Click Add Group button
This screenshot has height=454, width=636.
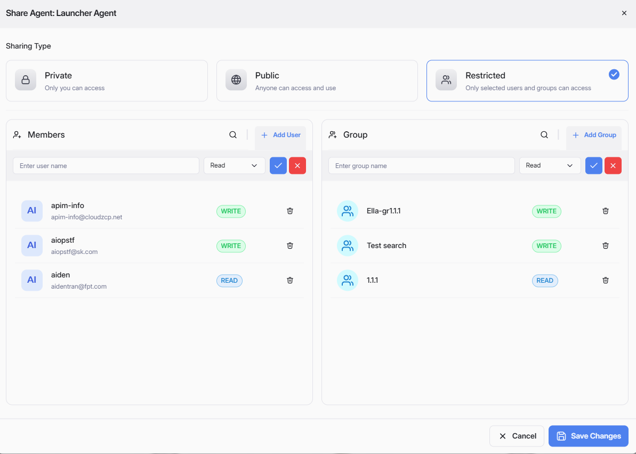(x=594, y=135)
